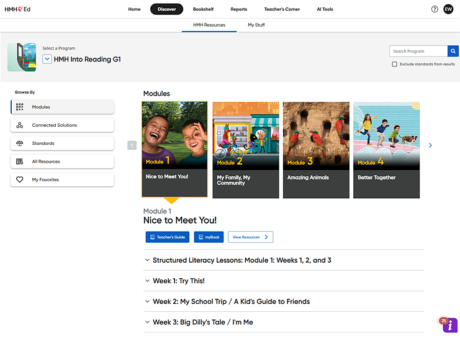460x341 pixels.
Task: Open the myBook button
Action: click(209, 237)
